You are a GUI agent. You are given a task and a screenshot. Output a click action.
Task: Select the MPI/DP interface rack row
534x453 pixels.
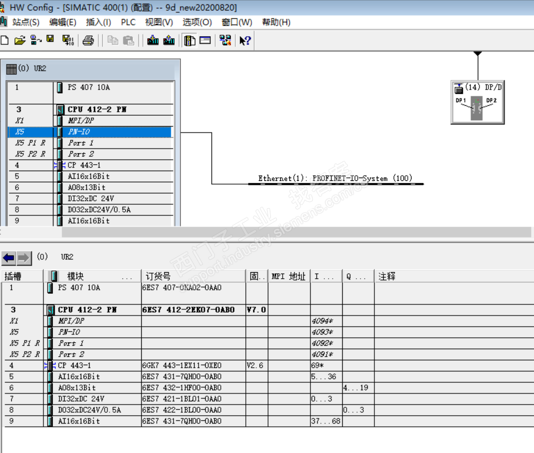91,121
